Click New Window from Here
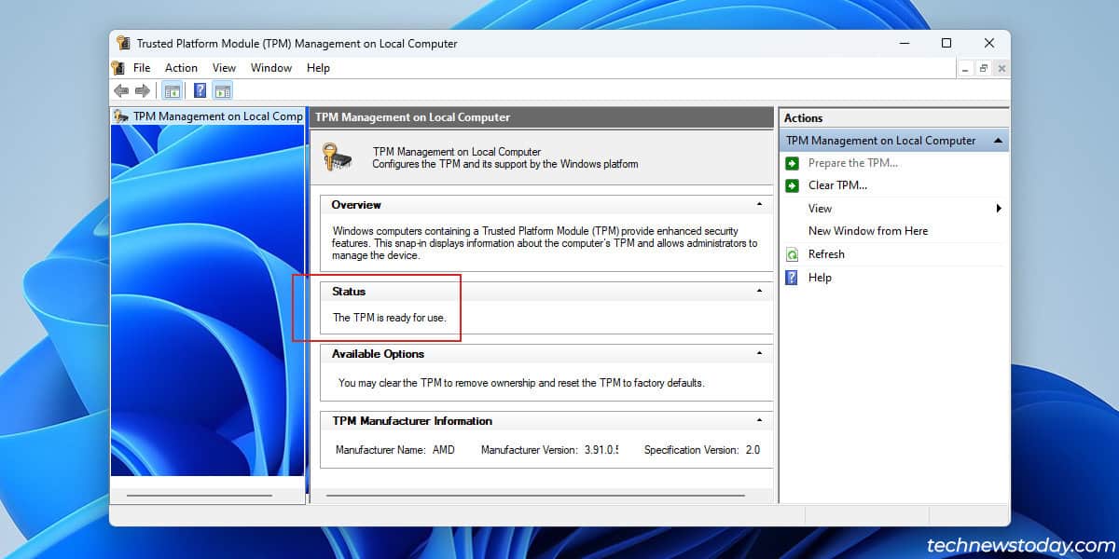 pos(867,230)
